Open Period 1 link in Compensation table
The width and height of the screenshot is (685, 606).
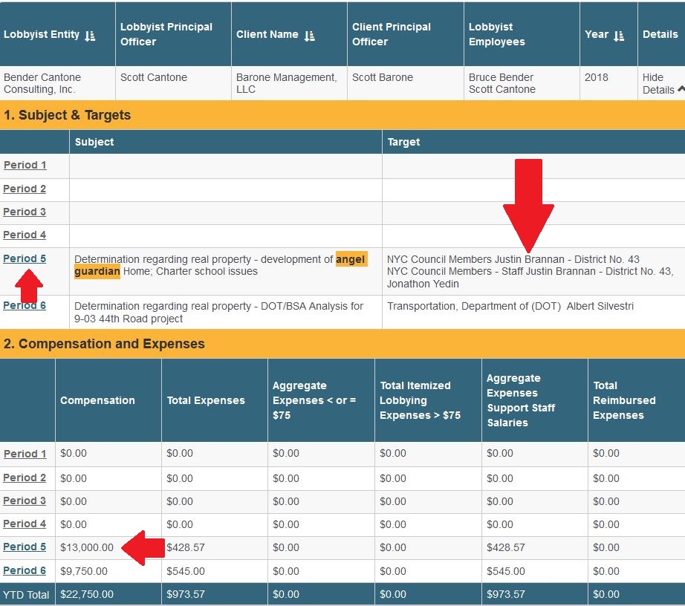[25, 454]
